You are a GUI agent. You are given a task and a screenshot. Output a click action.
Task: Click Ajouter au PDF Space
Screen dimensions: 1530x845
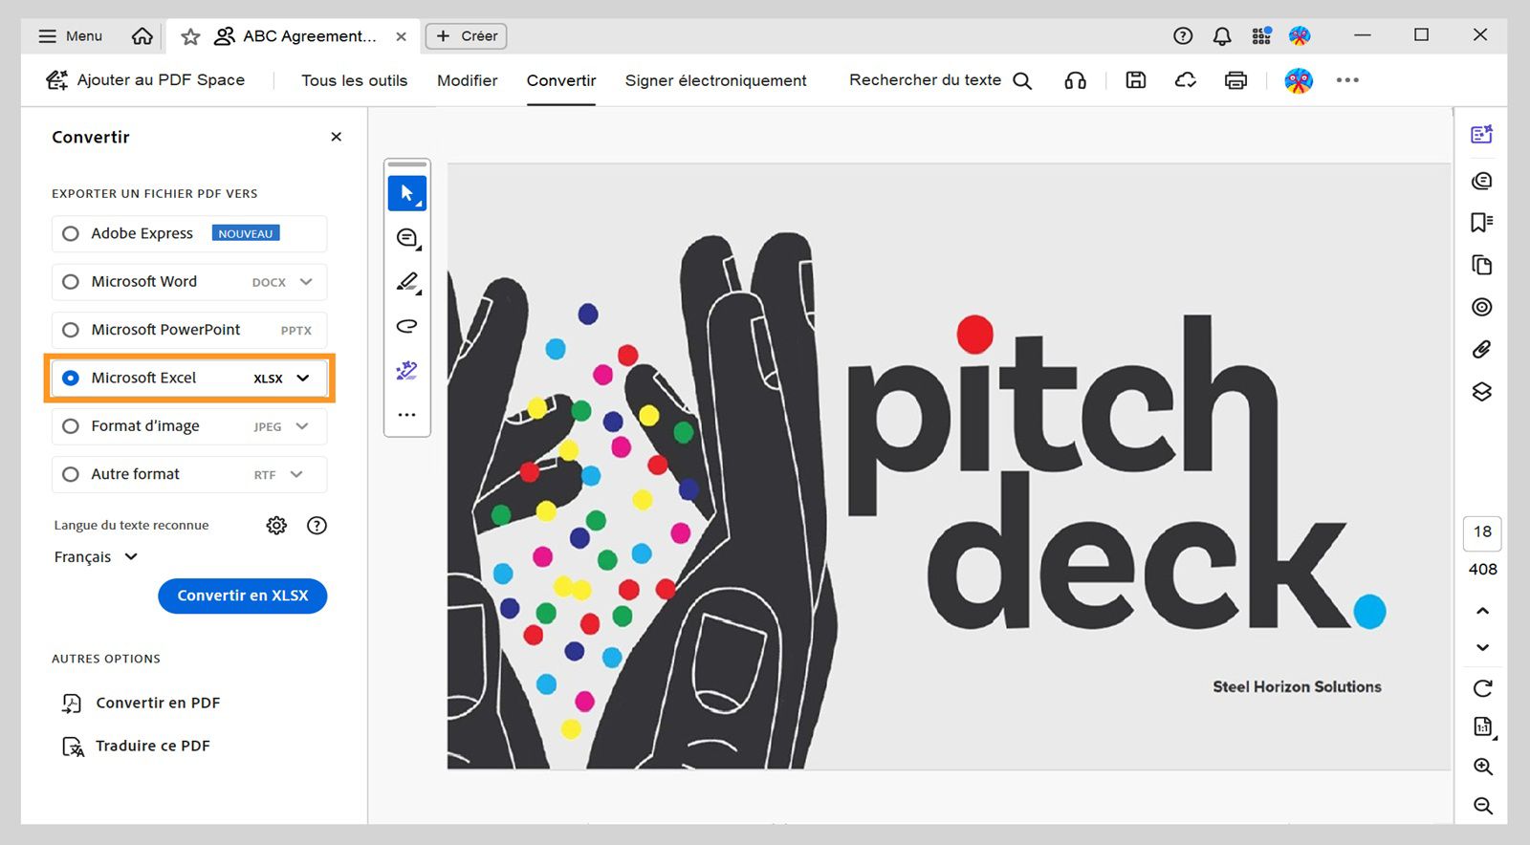point(145,80)
